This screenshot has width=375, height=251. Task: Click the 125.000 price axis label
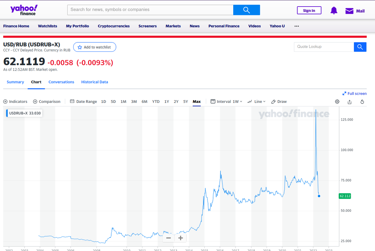click(x=347, y=120)
